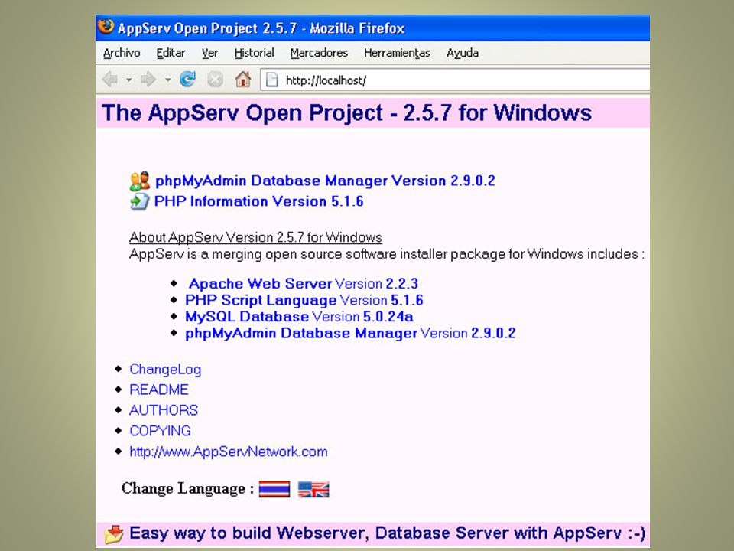Click the Easy way to build Webserver text

pos(387,533)
